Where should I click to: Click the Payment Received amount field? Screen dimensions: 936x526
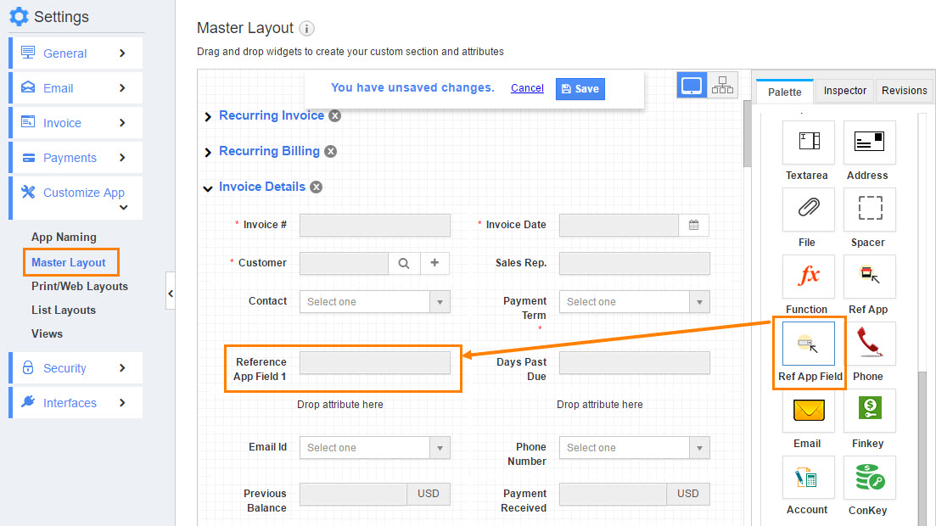[x=613, y=494]
